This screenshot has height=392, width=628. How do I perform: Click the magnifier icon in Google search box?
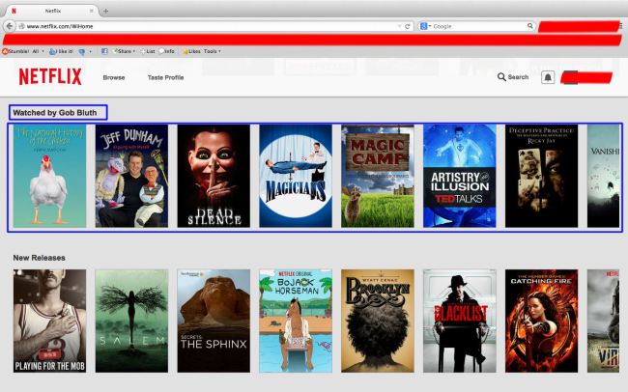pos(529,26)
